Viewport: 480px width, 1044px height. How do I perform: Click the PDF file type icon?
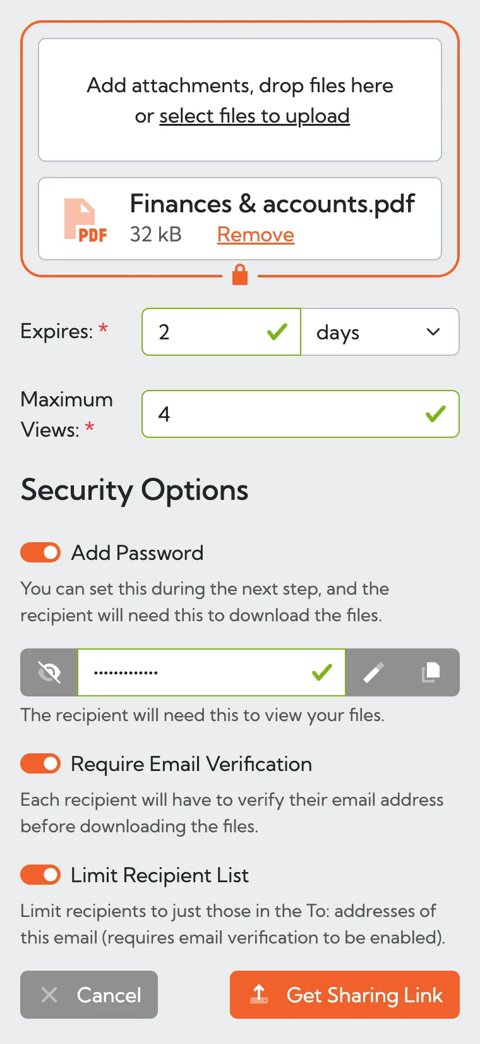point(85,219)
